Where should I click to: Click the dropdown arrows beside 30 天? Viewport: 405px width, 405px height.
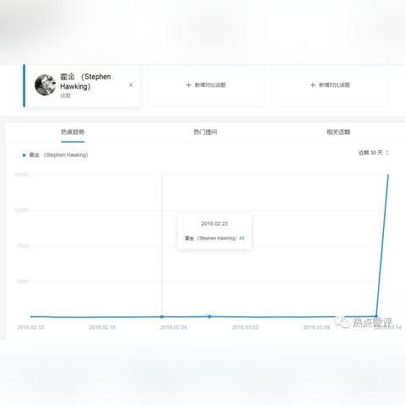click(387, 153)
